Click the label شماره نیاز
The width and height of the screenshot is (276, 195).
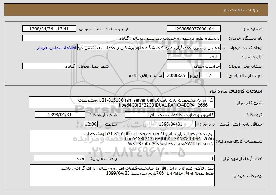click(252, 29)
